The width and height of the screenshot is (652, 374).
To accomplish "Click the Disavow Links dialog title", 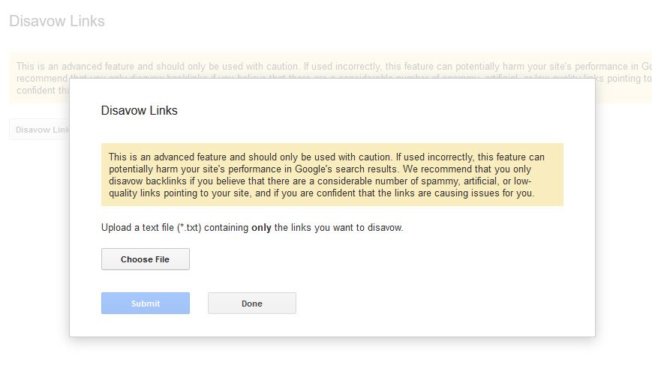I will 139,111.
